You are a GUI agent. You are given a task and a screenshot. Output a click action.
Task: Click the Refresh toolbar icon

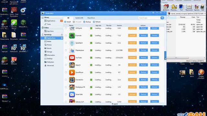(x=94, y=22)
